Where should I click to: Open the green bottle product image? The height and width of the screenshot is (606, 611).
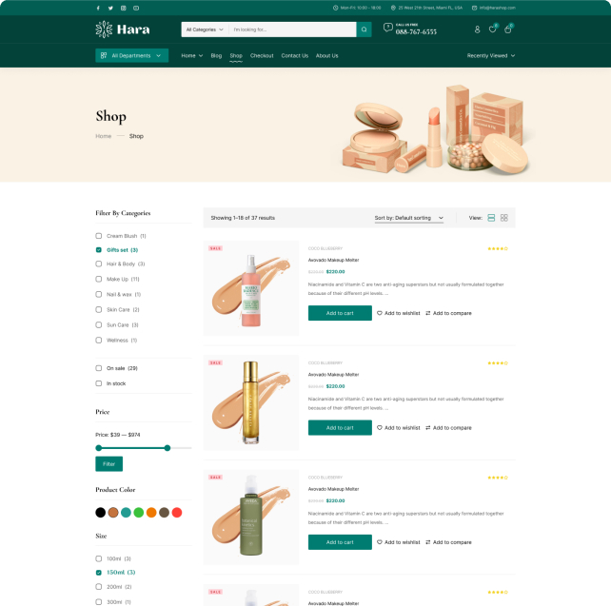(x=251, y=518)
